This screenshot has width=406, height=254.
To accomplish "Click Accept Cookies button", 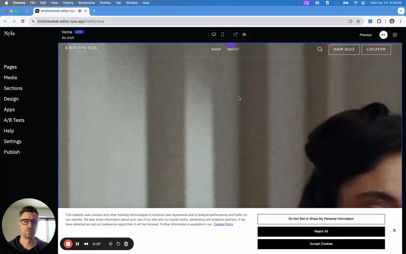I will tap(321, 244).
